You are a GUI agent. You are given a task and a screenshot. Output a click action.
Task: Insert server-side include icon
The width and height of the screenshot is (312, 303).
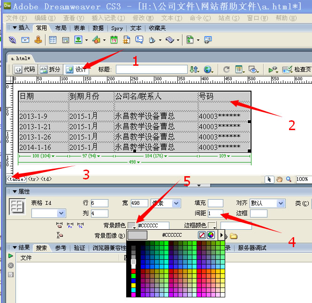pos(127,40)
